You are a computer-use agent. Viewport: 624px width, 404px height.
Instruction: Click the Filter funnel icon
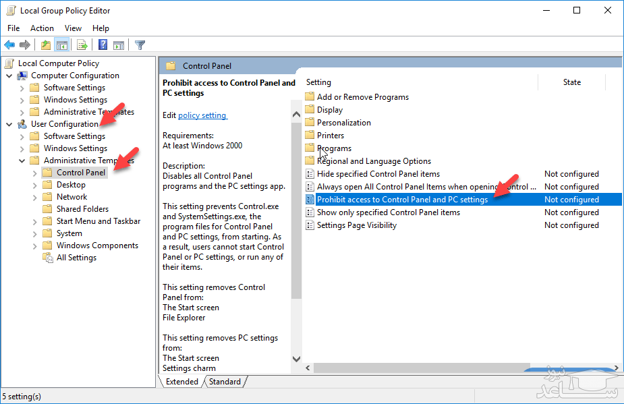tap(140, 45)
